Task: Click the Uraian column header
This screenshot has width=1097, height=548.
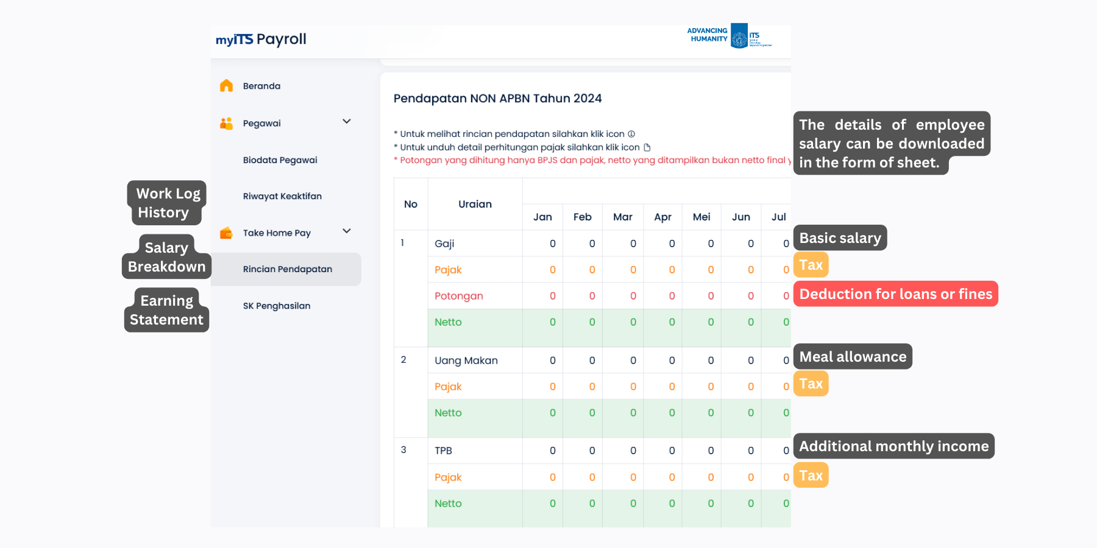Action: pyautogui.click(x=475, y=205)
